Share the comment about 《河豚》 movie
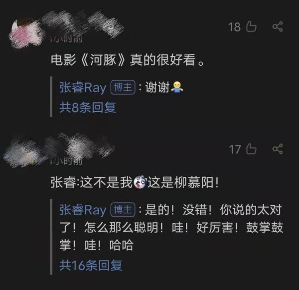This screenshot has width=299, height=290. 278,26
